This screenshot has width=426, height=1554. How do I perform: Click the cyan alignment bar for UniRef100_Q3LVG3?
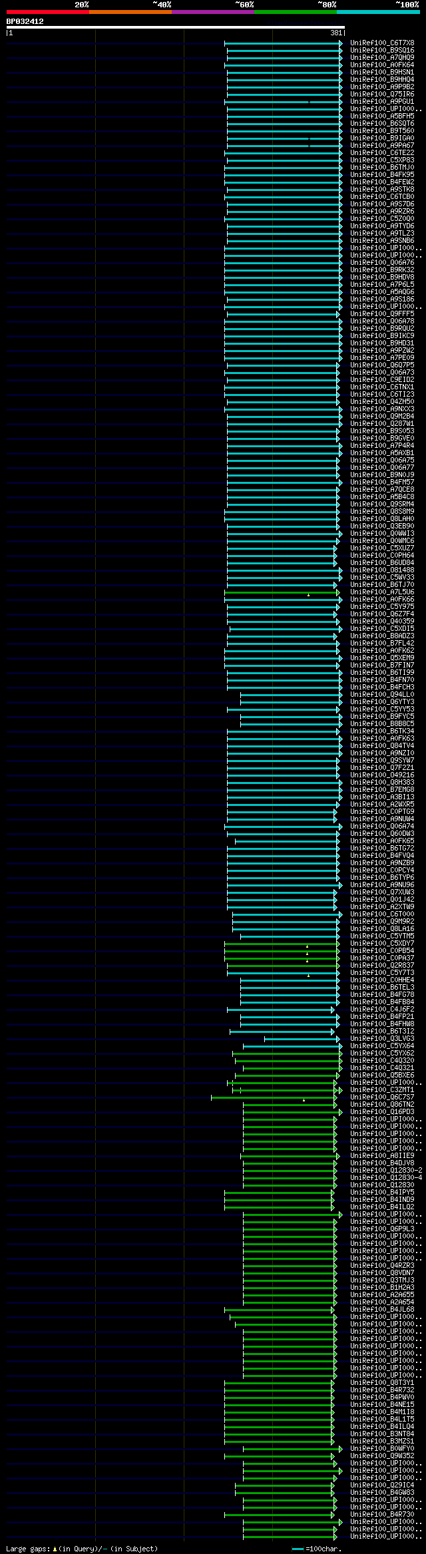pos(304,1039)
